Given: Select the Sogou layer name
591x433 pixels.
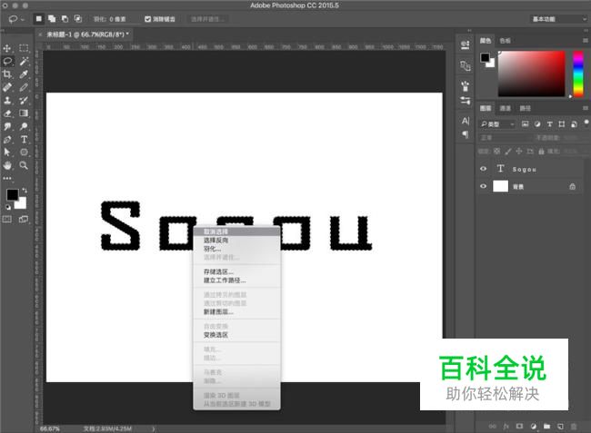Looking at the screenshot, I should click(x=524, y=169).
